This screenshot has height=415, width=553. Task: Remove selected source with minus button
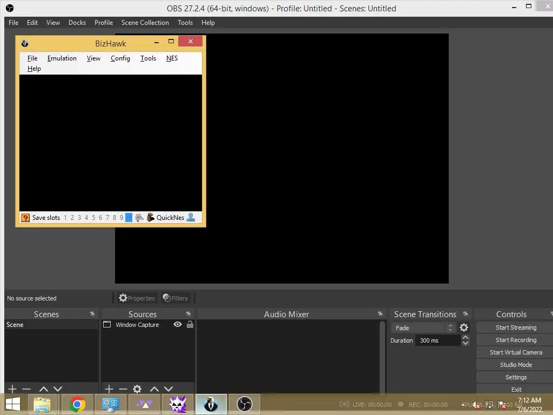click(x=123, y=389)
